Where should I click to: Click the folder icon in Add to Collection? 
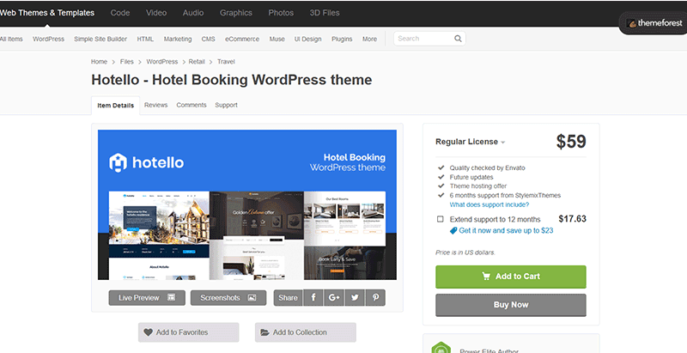264,332
